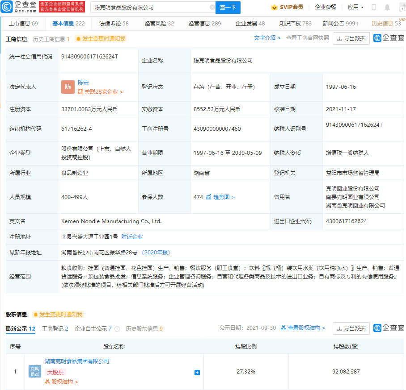Open the (2020年报) link
406x390 pixels.
(156, 253)
